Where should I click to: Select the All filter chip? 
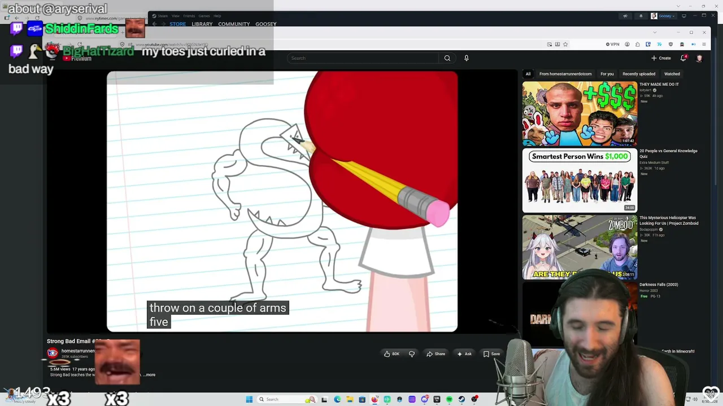(528, 74)
